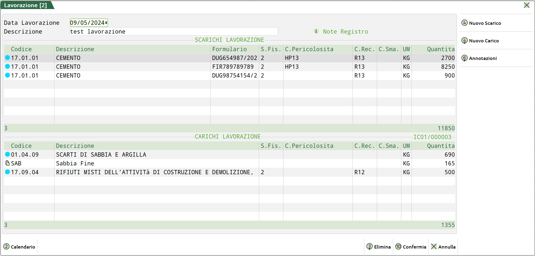Select the Lavorazione [2] tab

pyautogui.click(x=26, y=5)
